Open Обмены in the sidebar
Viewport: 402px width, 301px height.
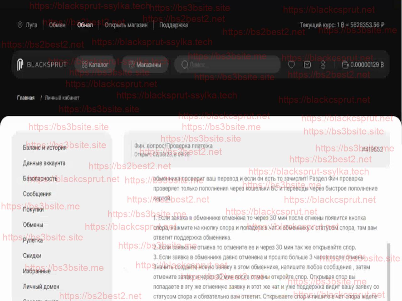click(x=33, y=225)
